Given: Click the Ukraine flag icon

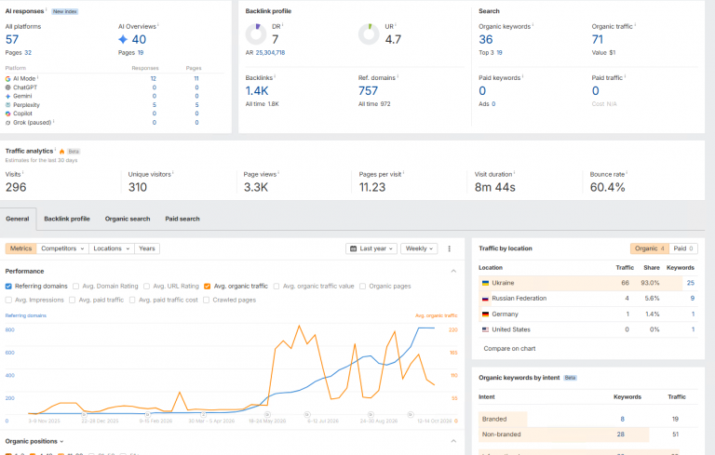Looking at the screenshot, I should [x=485, y=283].
